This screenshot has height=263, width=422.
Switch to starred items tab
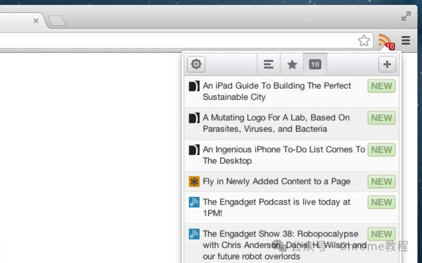[292, 64]
